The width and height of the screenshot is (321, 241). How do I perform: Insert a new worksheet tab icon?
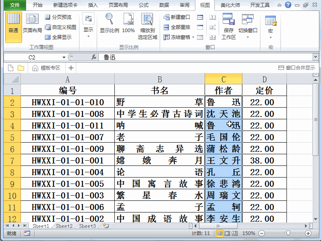[x=106, y=226]
